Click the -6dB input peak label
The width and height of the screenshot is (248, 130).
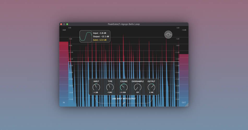(64, 30)
